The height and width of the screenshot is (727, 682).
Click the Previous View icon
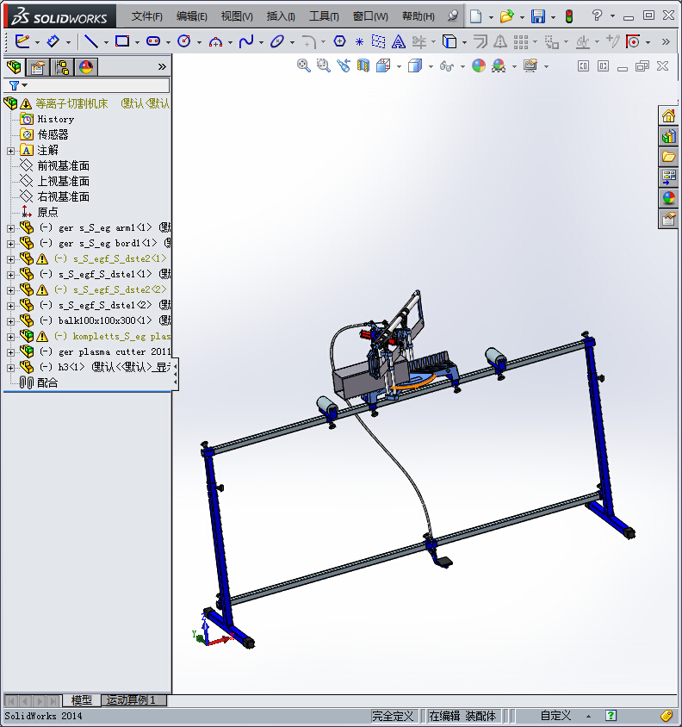click(x=344, y=65)
